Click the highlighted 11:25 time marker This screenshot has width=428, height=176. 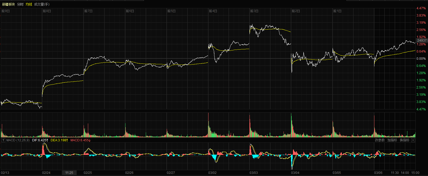coord(69,173)
